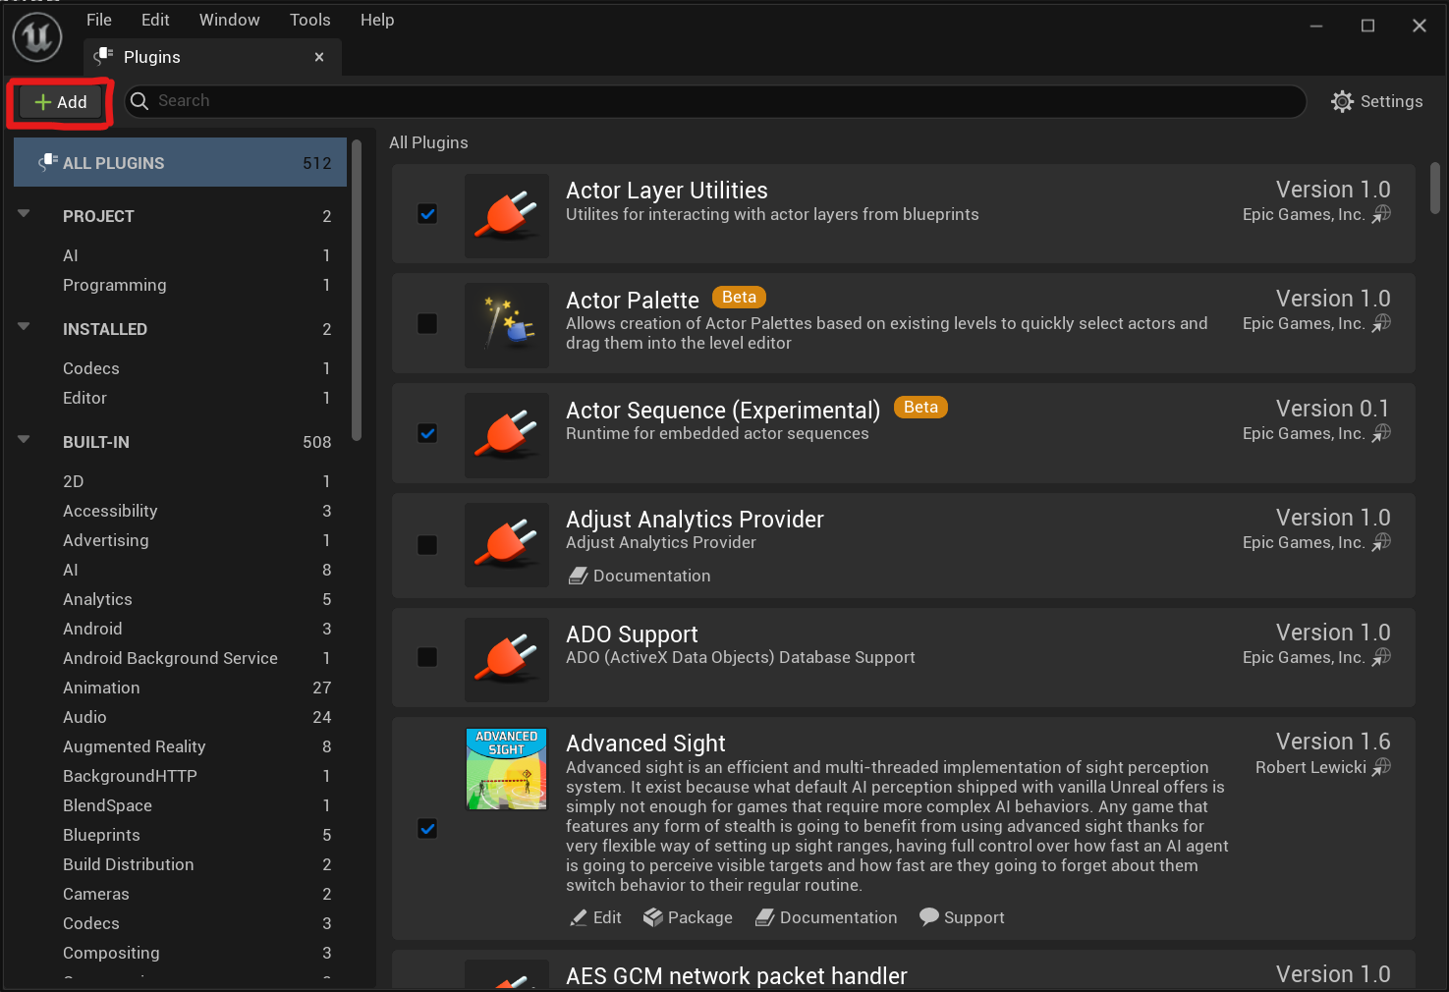The image size is (1449, 992).
Task: Open Epic Games web link for Actor Sequence
Action: [1381, 433]
